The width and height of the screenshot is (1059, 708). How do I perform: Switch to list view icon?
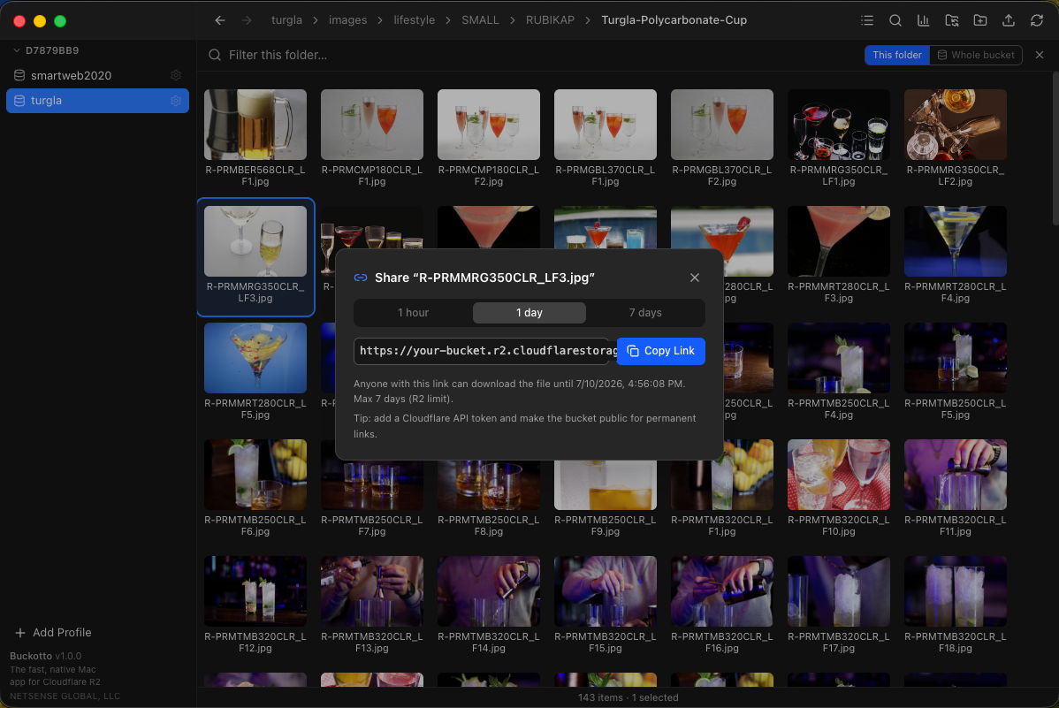click(x=867, y=20)
